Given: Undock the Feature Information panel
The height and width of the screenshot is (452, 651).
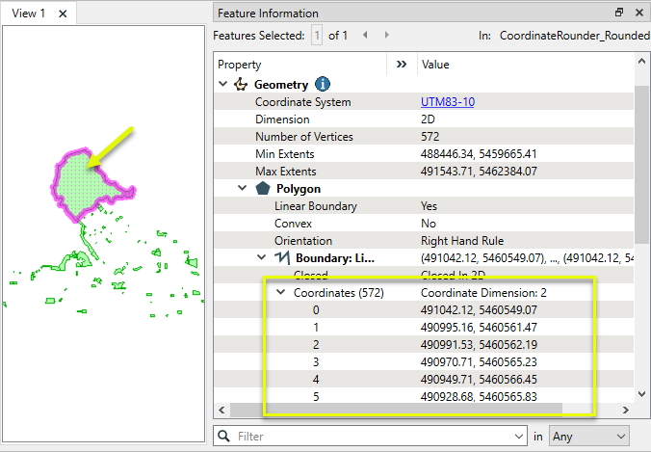Looking at the screenshot, I should pos(619,13).
